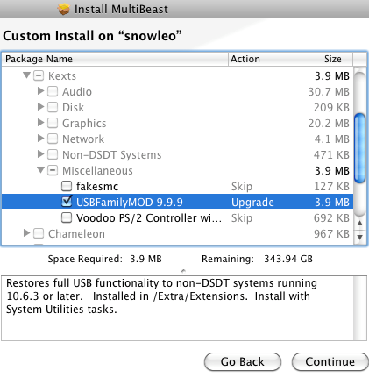
Task: Expand the Disk disclosure triangle
Action: coord(40,107)
